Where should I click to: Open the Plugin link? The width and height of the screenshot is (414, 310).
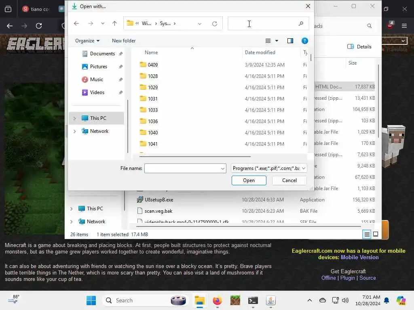(347, 278)
